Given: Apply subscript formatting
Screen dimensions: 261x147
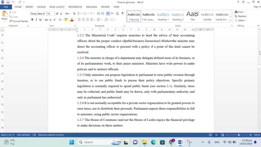Looking at the screenshot, I should click(51, 20).
